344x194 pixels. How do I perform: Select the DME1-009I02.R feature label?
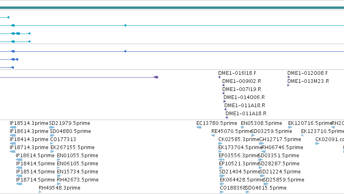pyautogui.click(x=242, y=81)
